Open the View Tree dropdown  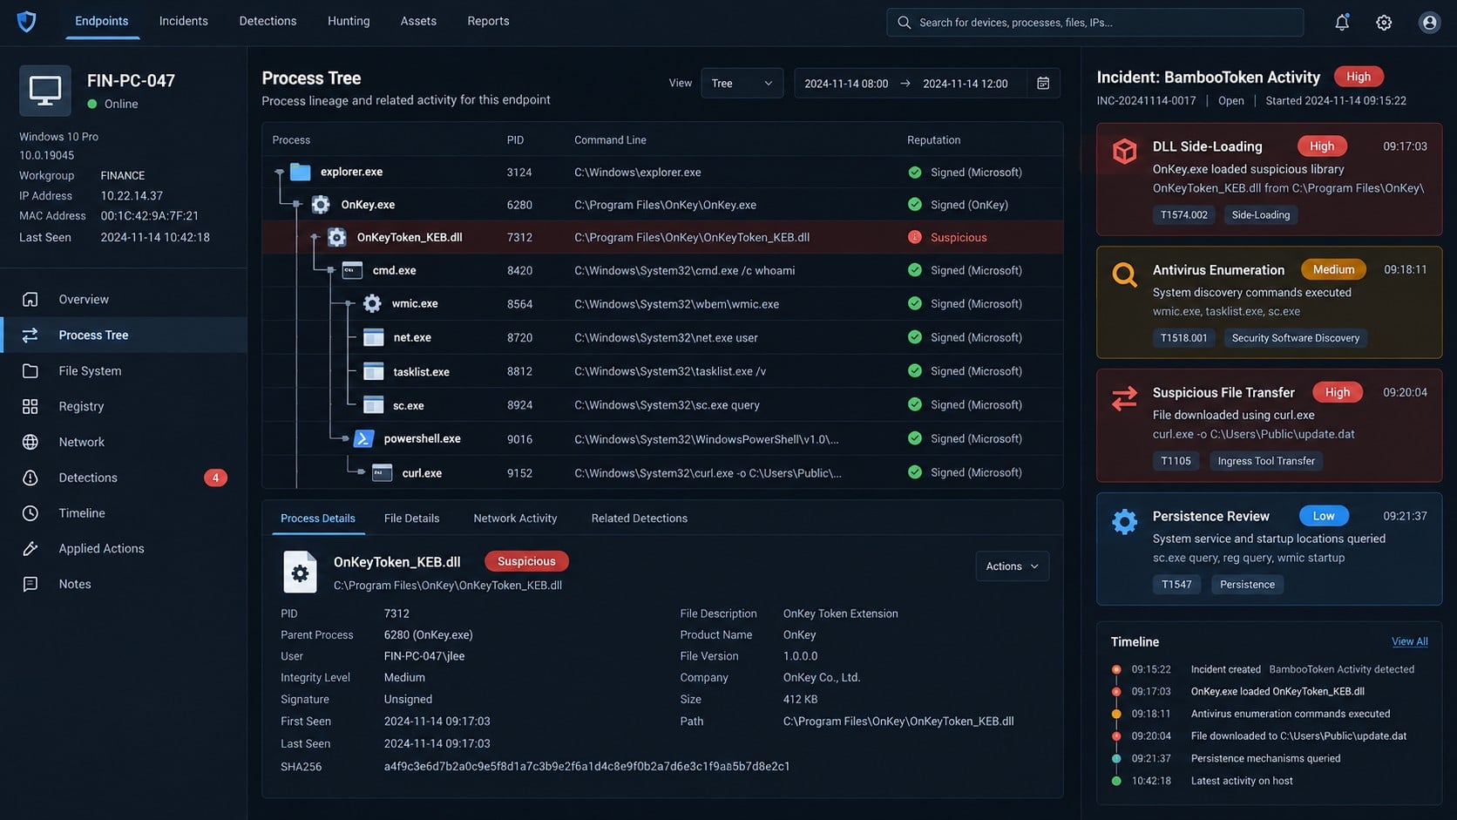click(x=742, y=84)
